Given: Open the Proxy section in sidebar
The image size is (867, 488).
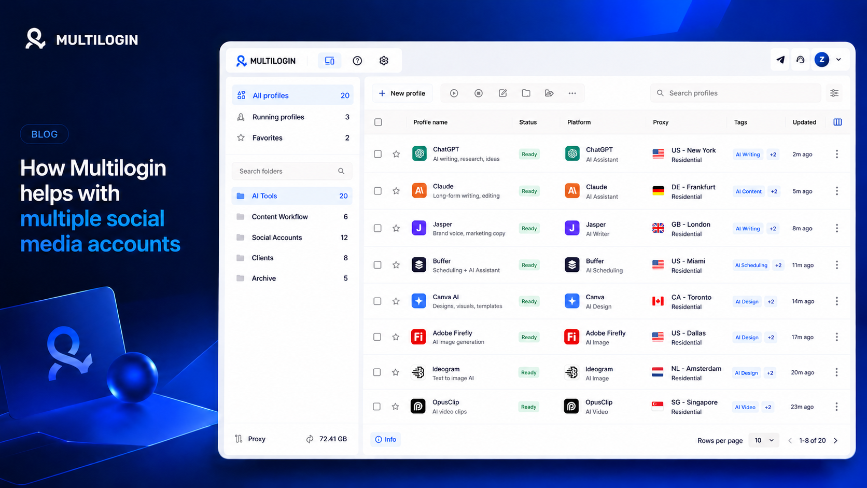Looking at the screenshot, I should click(250, 439).
